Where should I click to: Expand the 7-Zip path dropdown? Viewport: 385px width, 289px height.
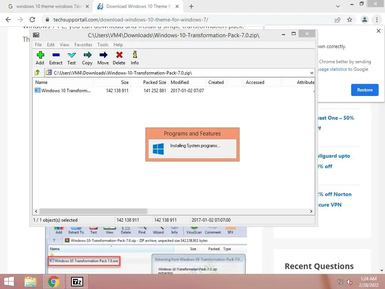pyautogui.click(x=312, y=73)
